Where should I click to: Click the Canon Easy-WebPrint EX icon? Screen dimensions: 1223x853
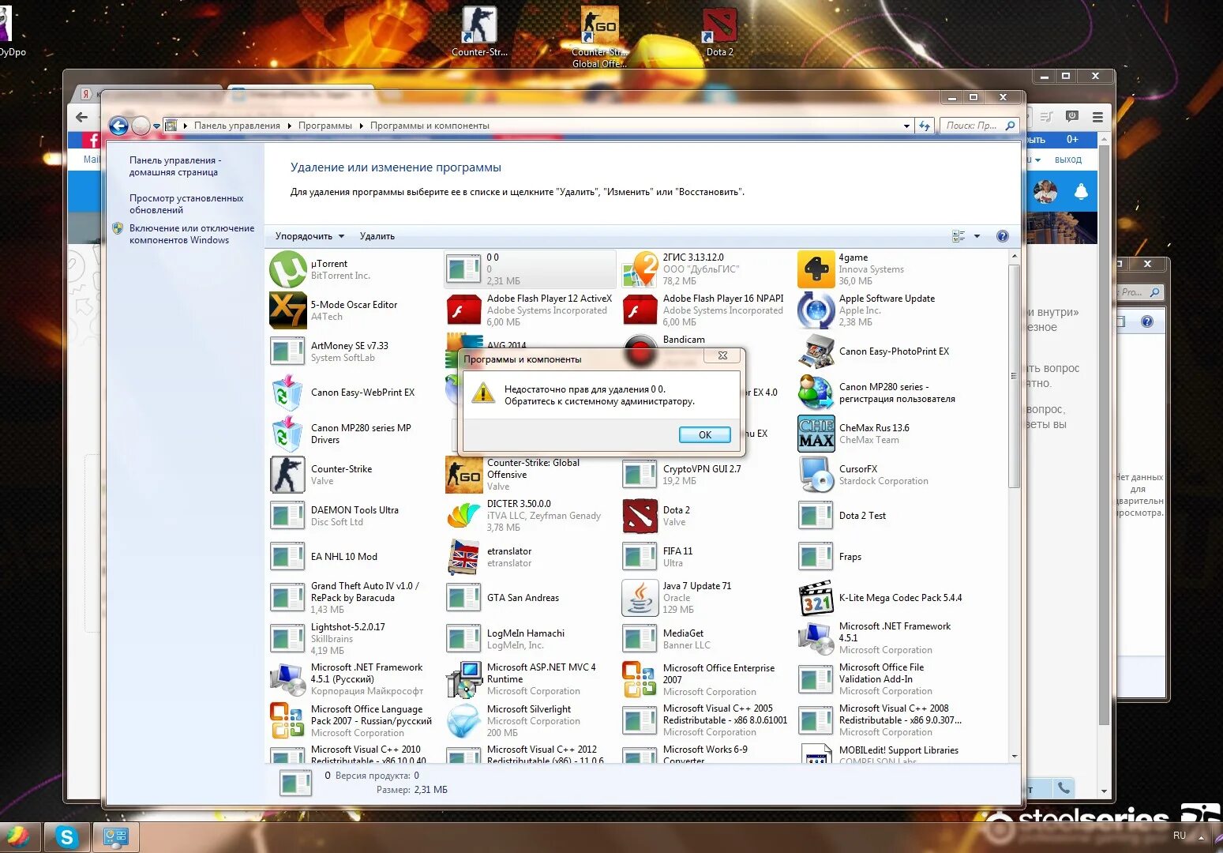287,393
